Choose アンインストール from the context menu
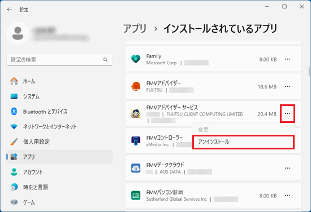Screen dimensions: 311x212 click(243, 142)
